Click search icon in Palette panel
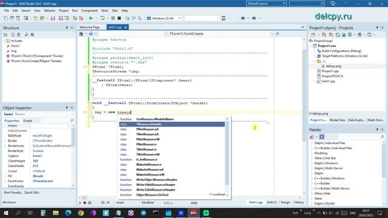The image size is (388, 218). click(382, 136)
